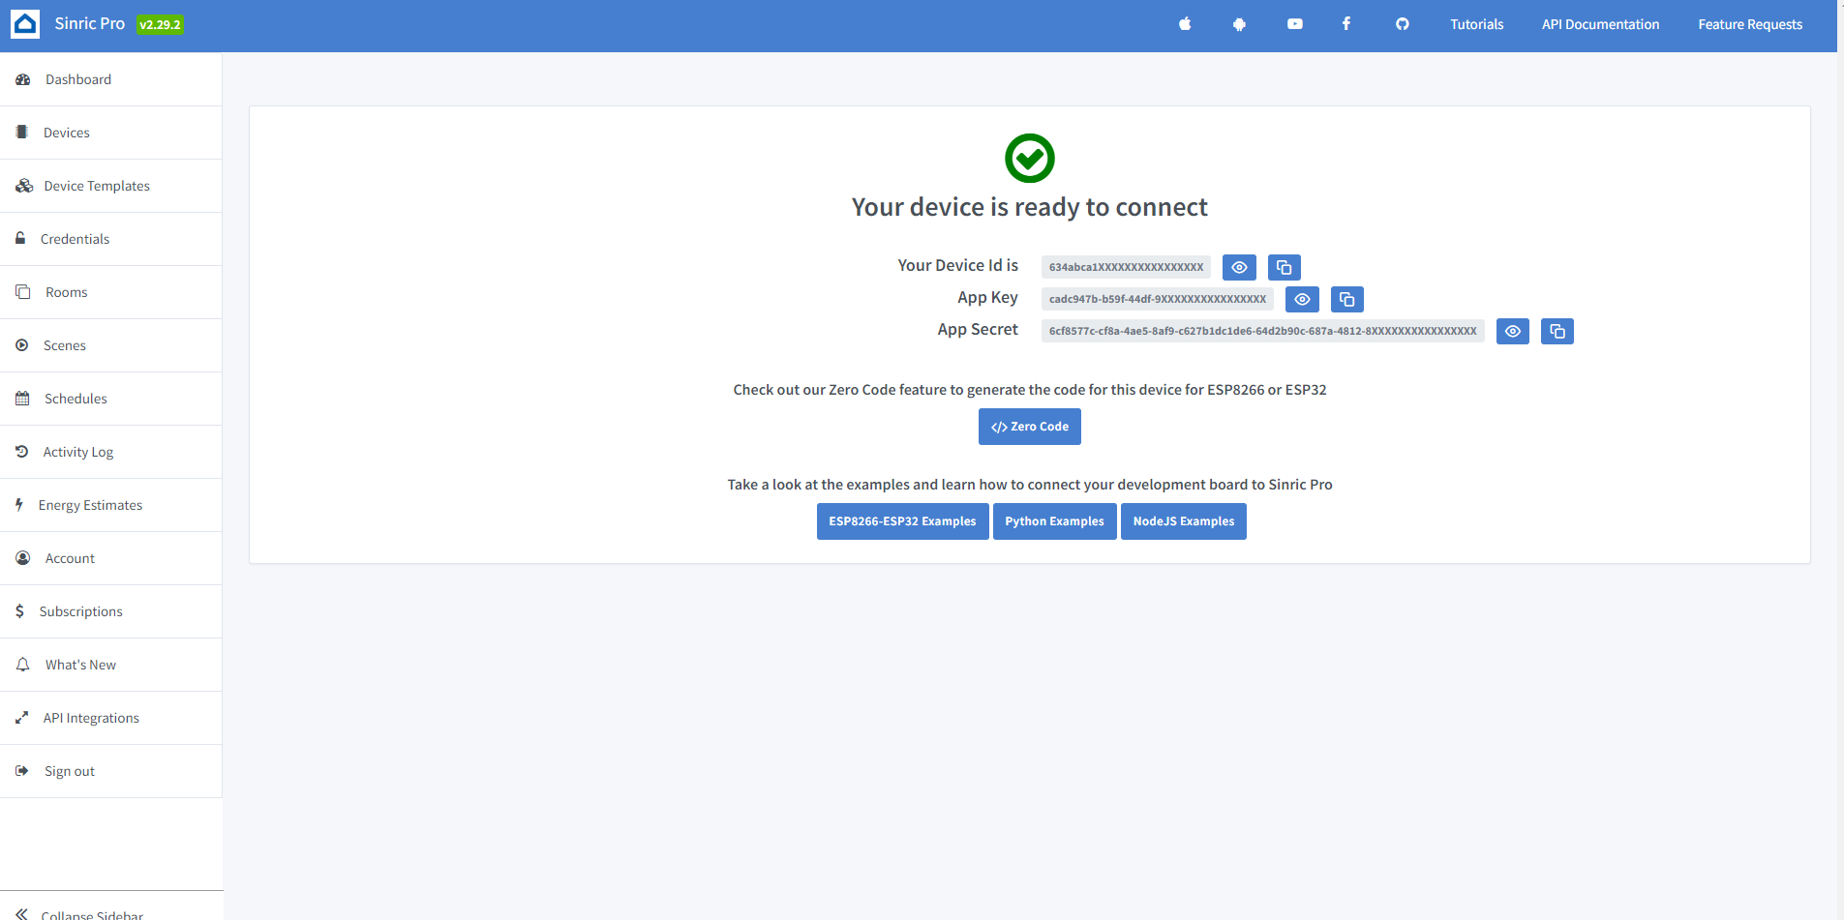
Task: Open Feature Requests in top bar
Action: 1750,24
